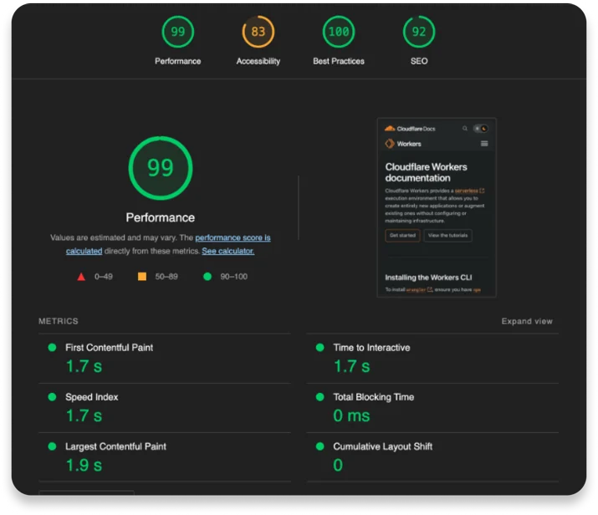Screen dimensions: 598x515
Task: Click the Total Blocking Time metric label
Action: (x=373, y=397)
